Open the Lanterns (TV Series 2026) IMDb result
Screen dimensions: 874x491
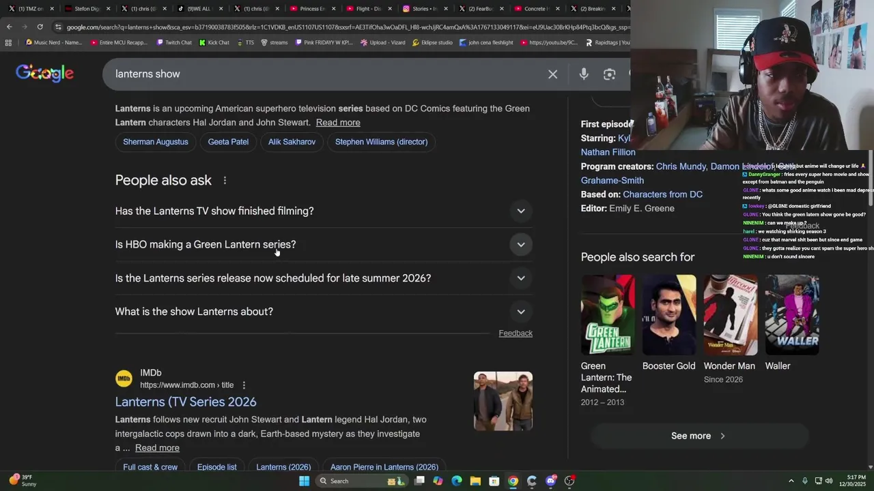coord(186,402)
